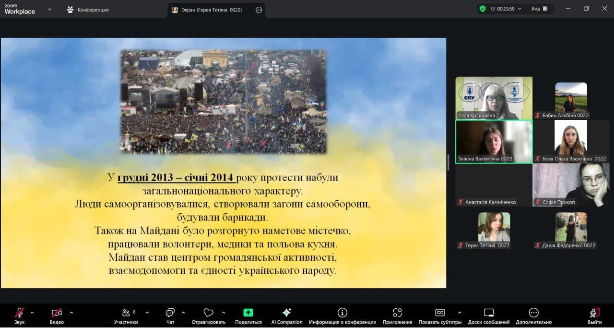
Task: Open the Вид view layout button
Action: point(539,9)
